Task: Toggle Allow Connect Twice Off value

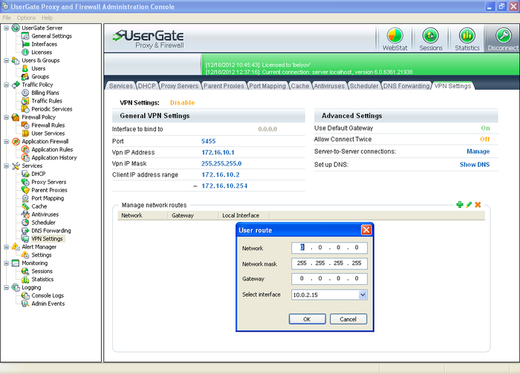Action: (485, 139)
